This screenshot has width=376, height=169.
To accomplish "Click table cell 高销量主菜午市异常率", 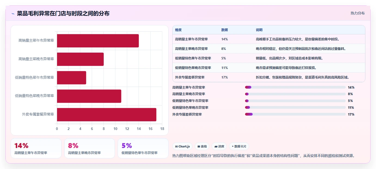I will coord(191,39).
